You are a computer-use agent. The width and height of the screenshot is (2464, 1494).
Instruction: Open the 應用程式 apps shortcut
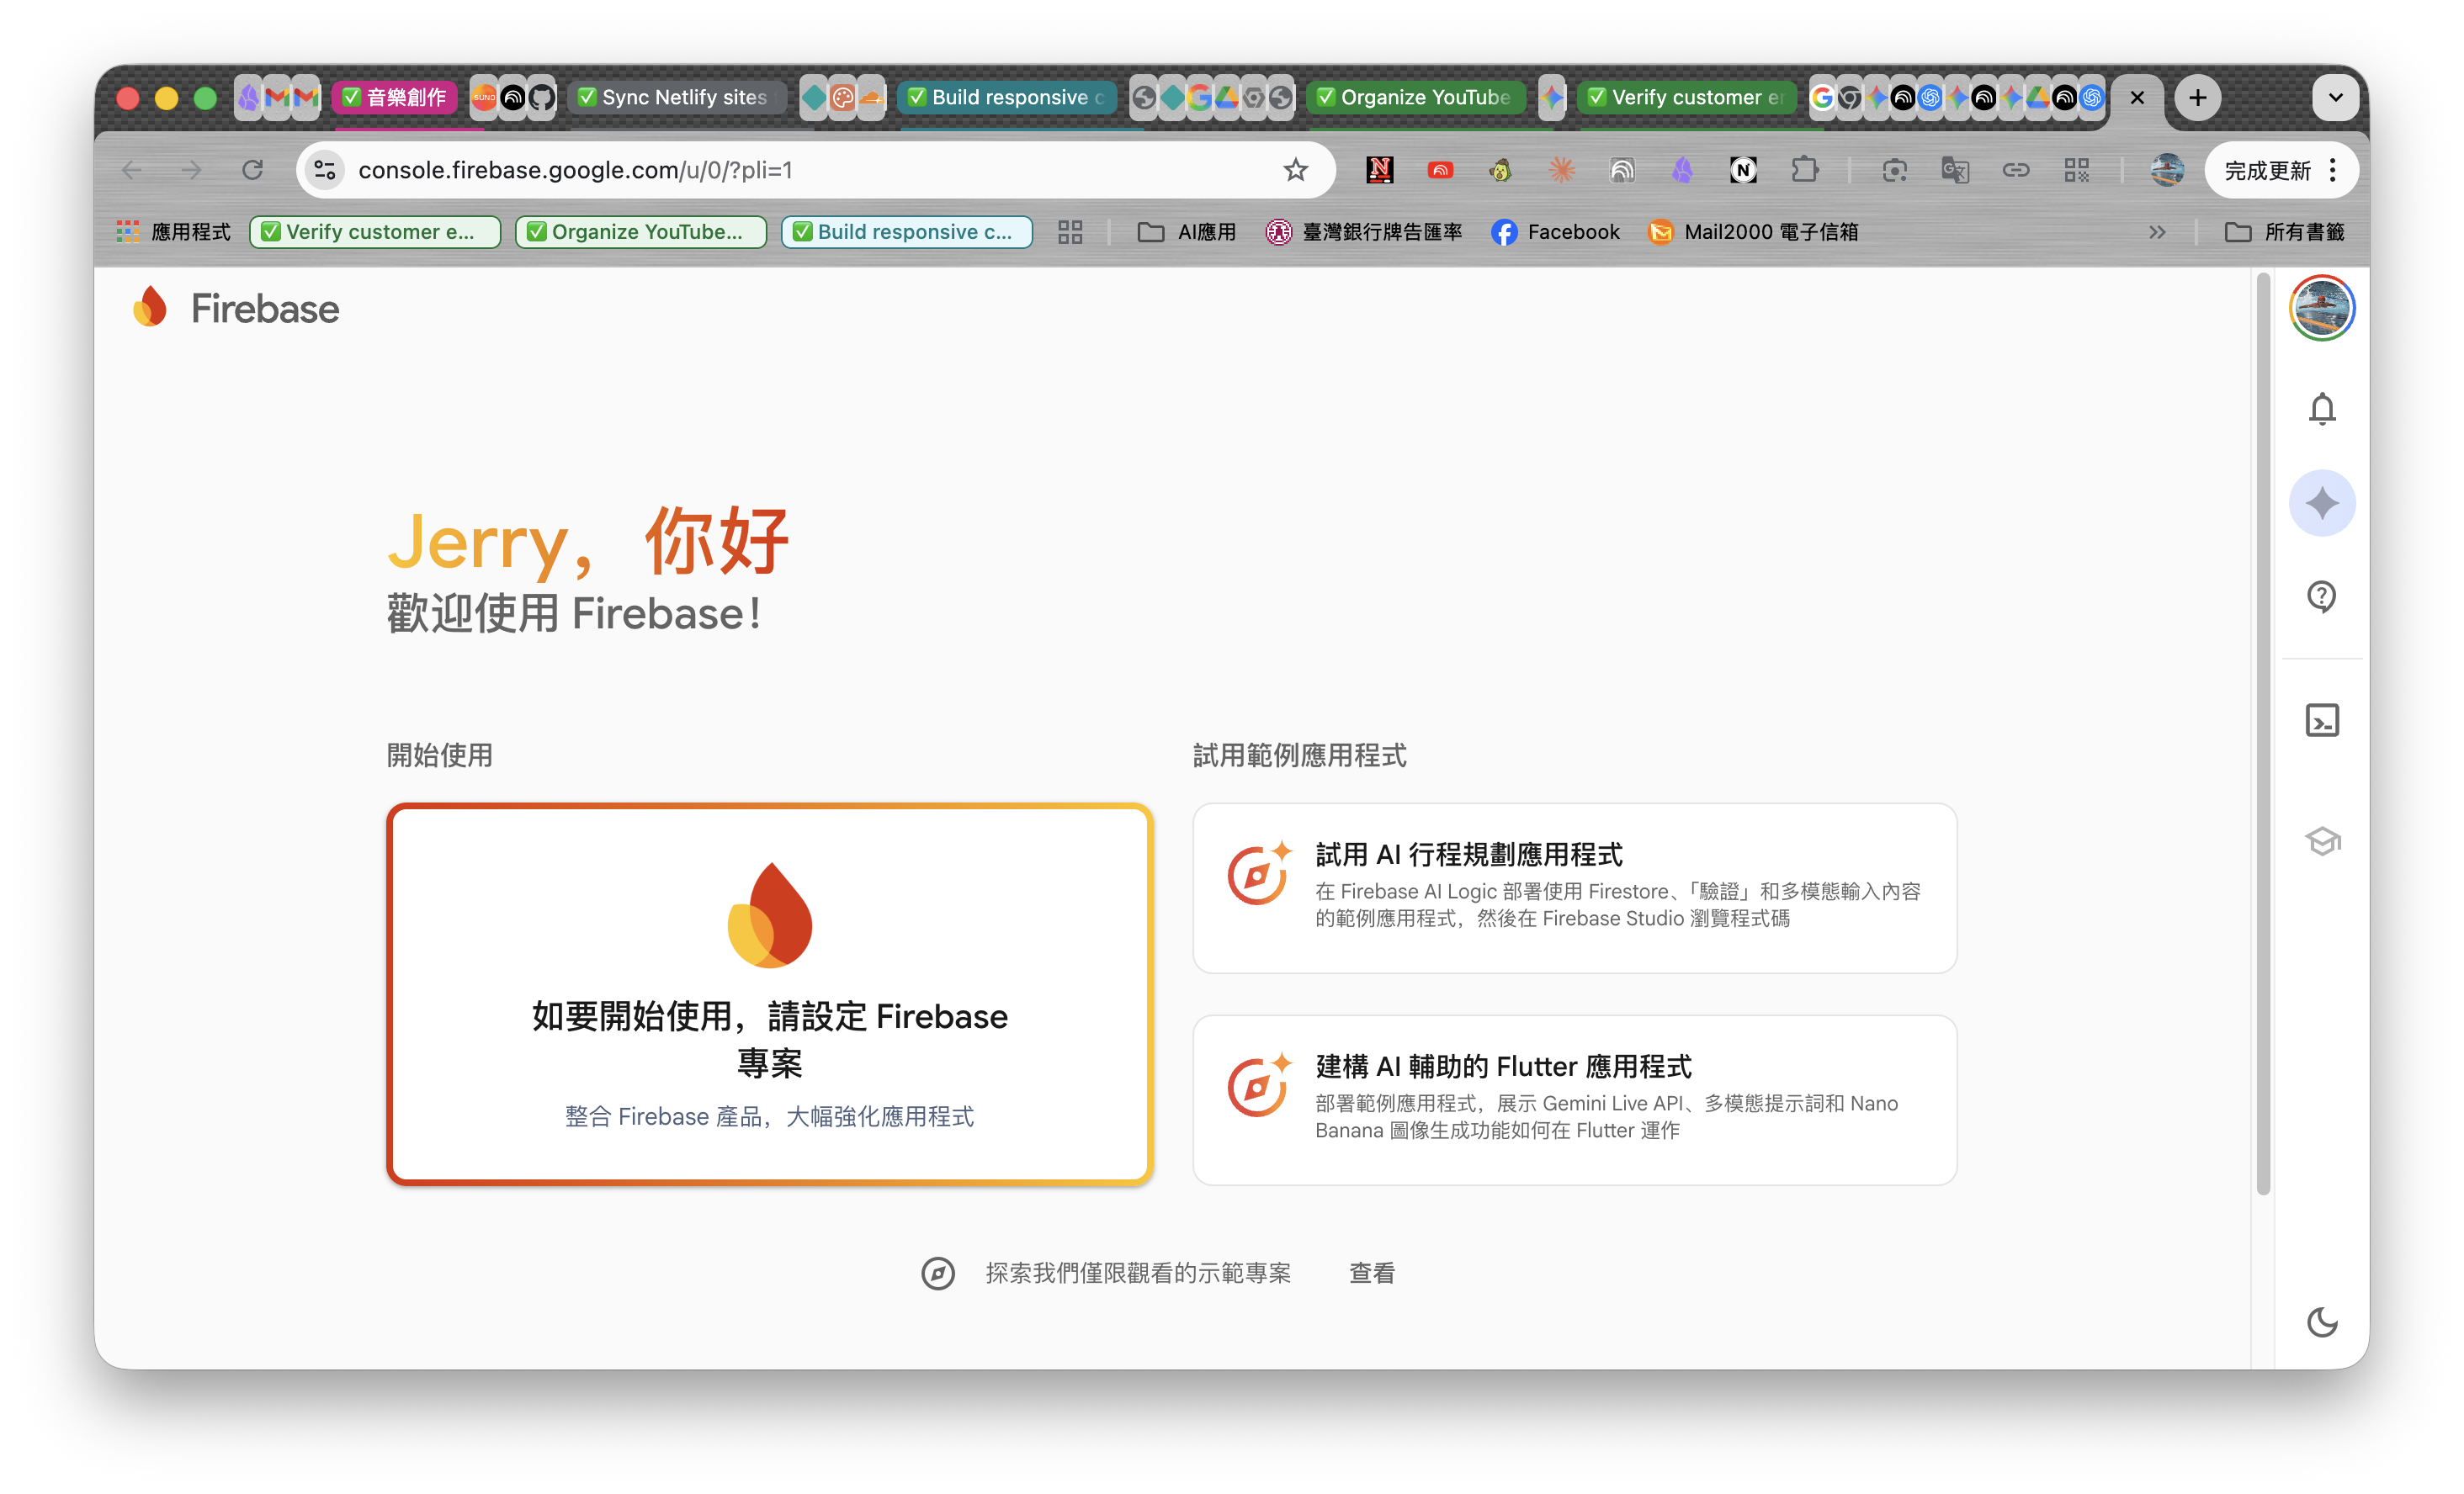(x=174, y=232)
